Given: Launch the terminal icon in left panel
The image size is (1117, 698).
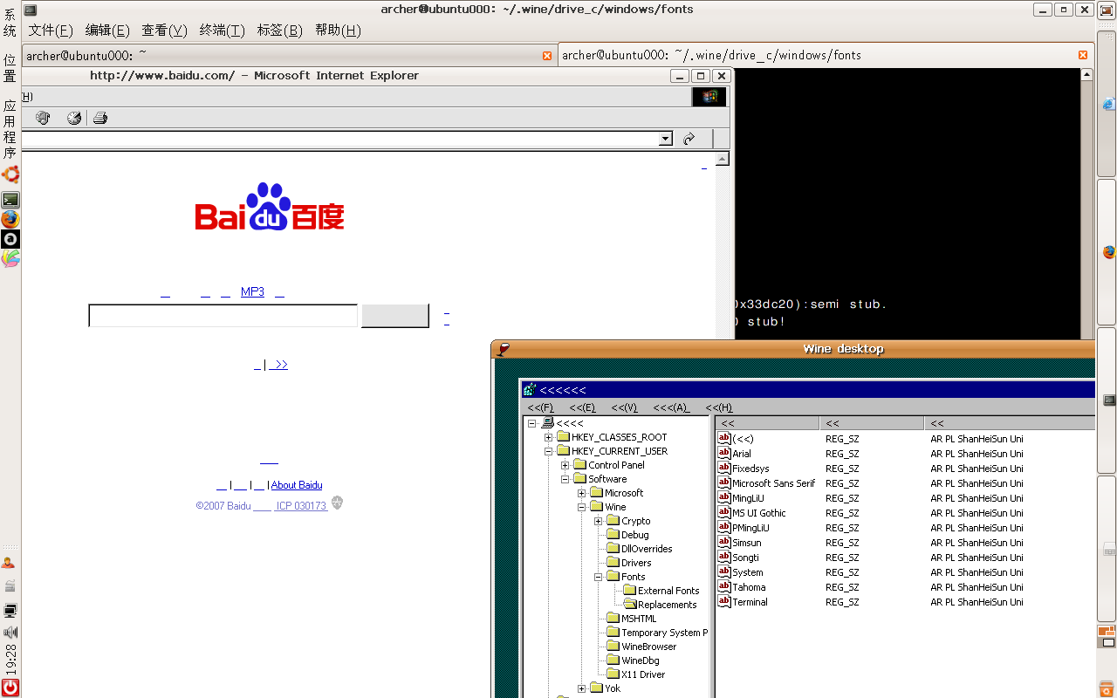Looking at the screenshot, I should click(10, 200).
